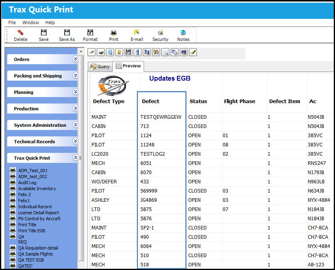Screen dimensions: 335x270
Task: Print the report using the Print icon
Action: (114, 32)
